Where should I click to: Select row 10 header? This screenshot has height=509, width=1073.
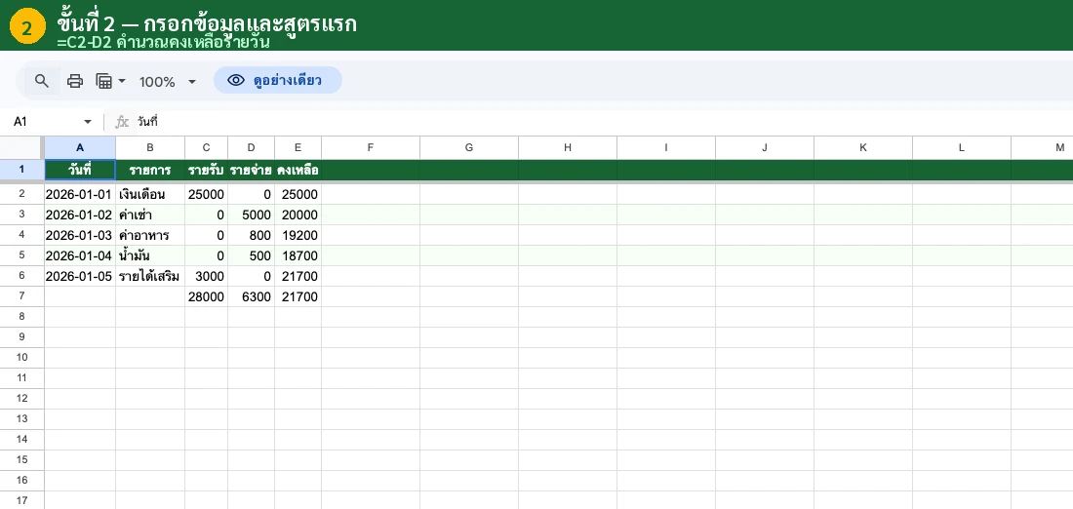(x=21, y=357)
